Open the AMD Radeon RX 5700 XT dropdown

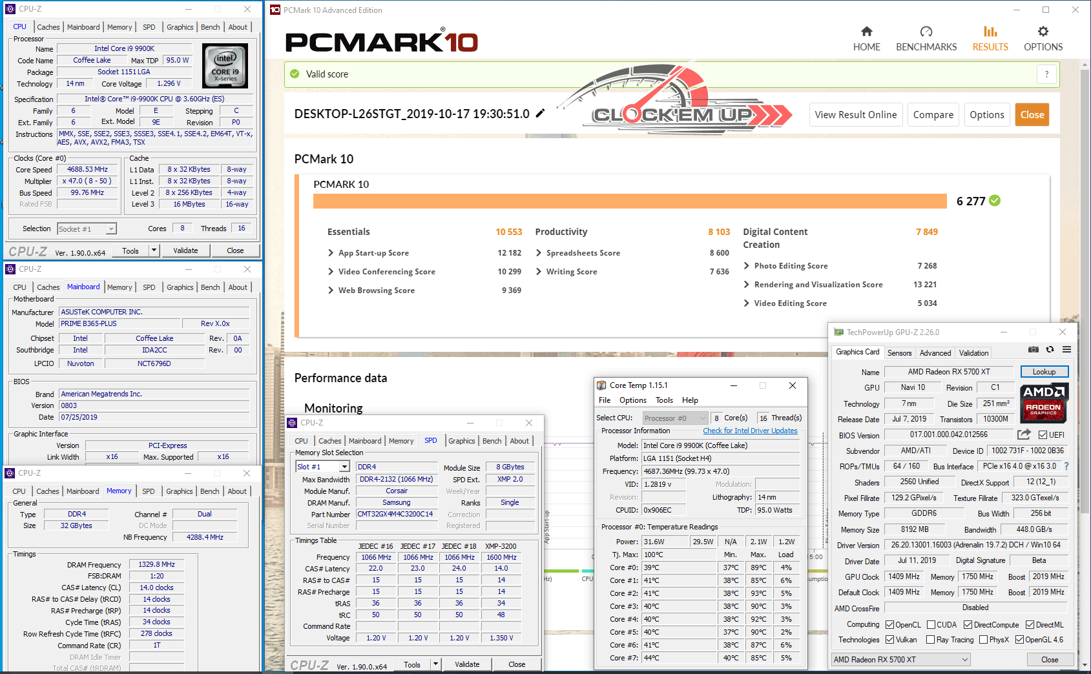click(901, 660)
